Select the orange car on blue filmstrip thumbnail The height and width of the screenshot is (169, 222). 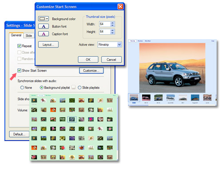coord(195,98)
